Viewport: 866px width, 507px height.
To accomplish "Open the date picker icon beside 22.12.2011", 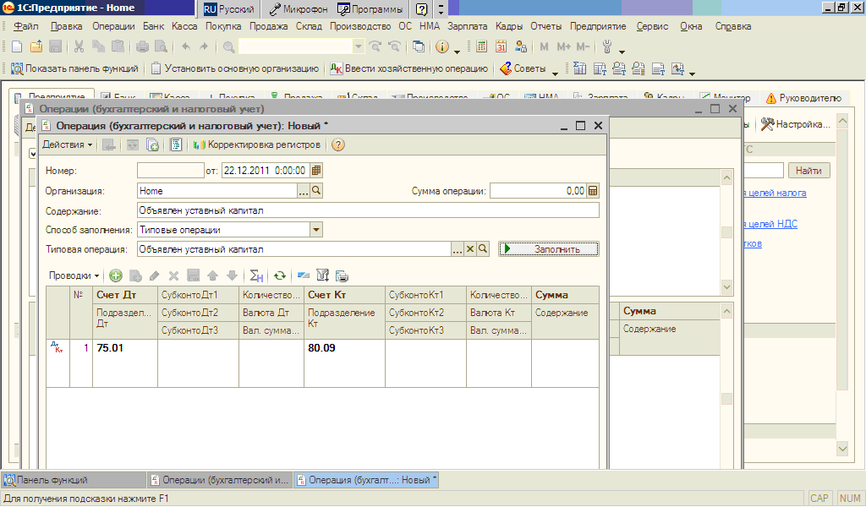I will [316, 171].
